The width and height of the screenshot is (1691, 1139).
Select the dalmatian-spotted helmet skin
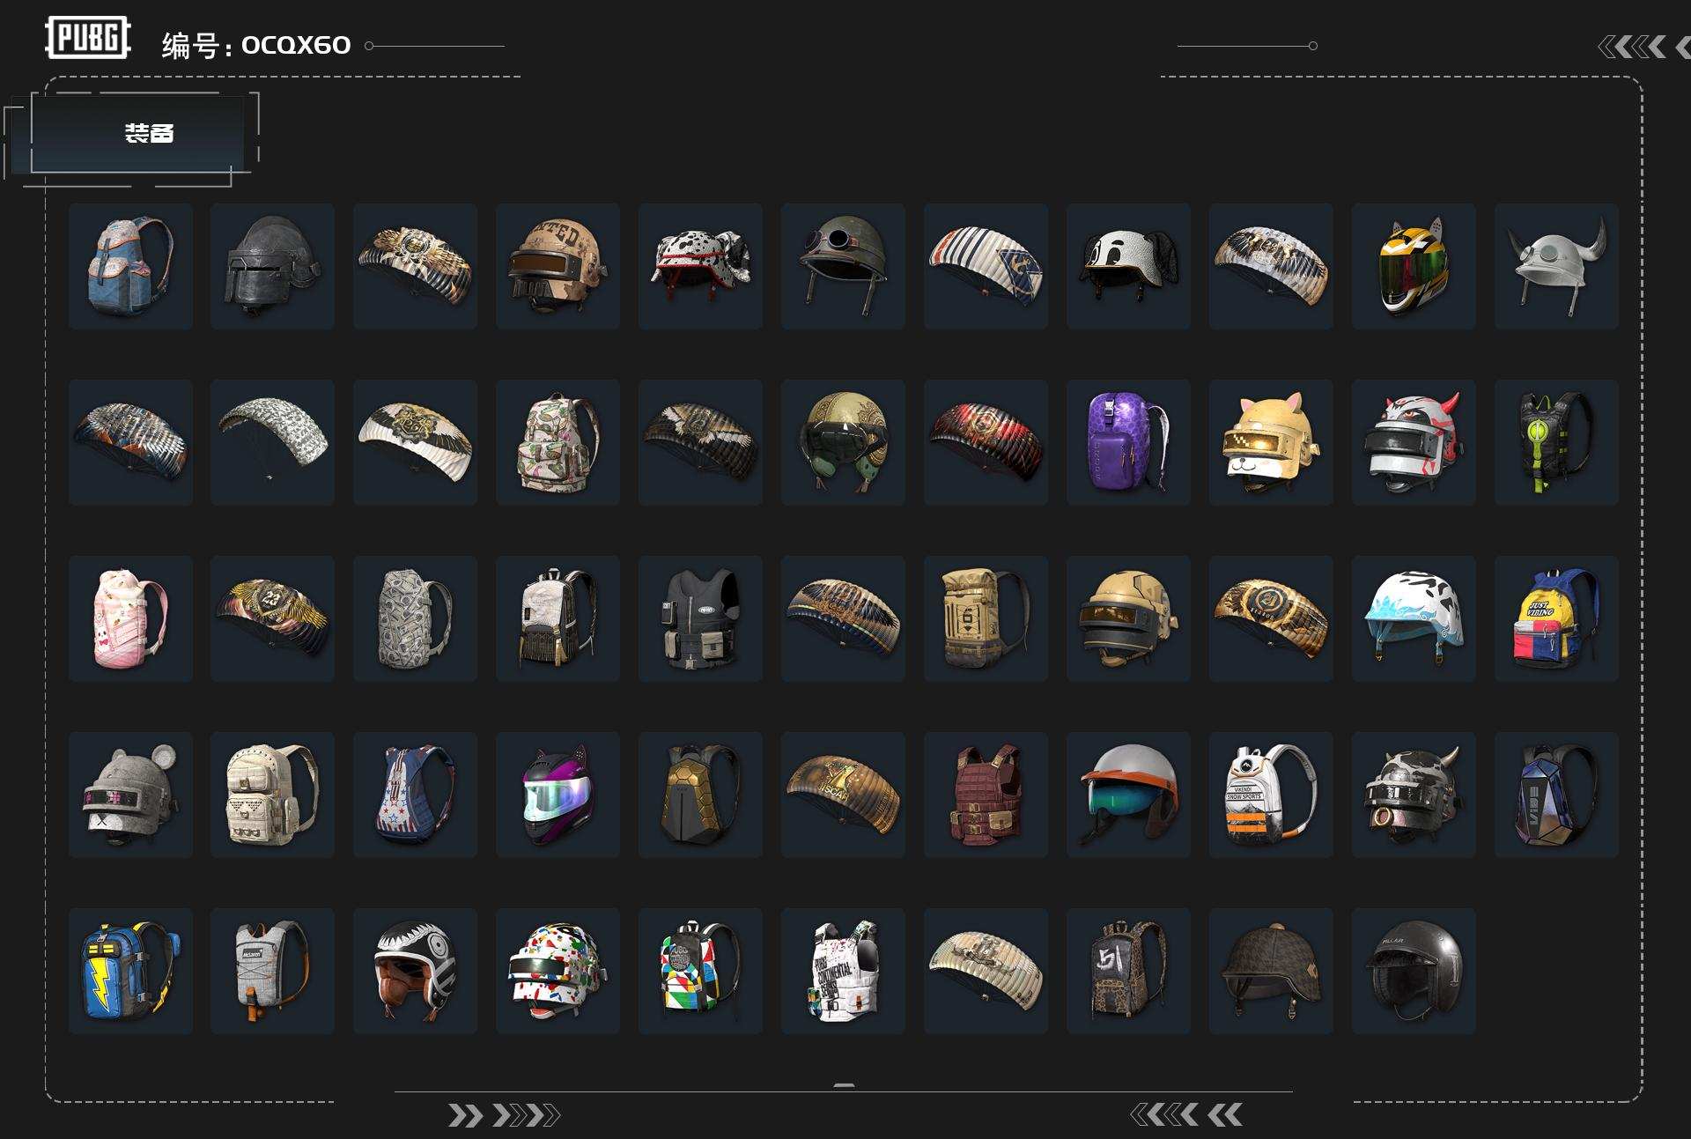pos(701,266)
